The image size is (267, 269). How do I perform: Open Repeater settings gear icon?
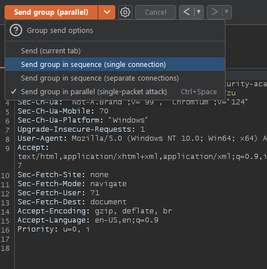coord(125,12)
